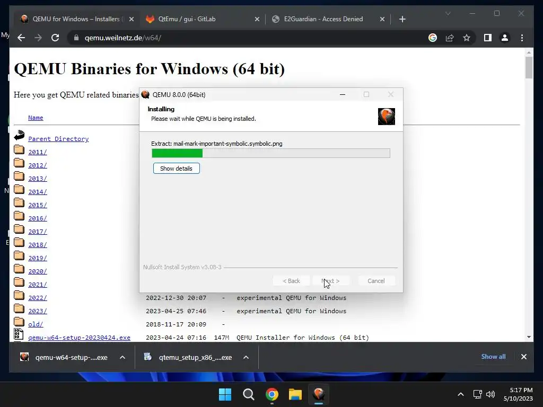The image size is (543, 407).
Task: Click the Parent Directory back-arrow icon
Action: pos(20,135)
